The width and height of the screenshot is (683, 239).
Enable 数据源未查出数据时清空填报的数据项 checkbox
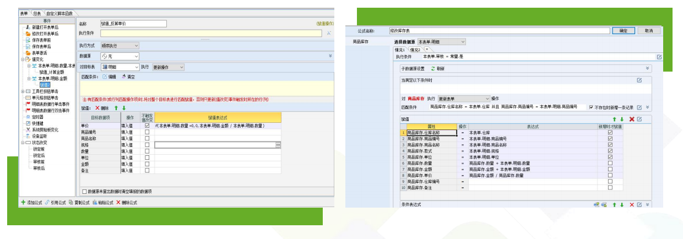click(84, 192)
